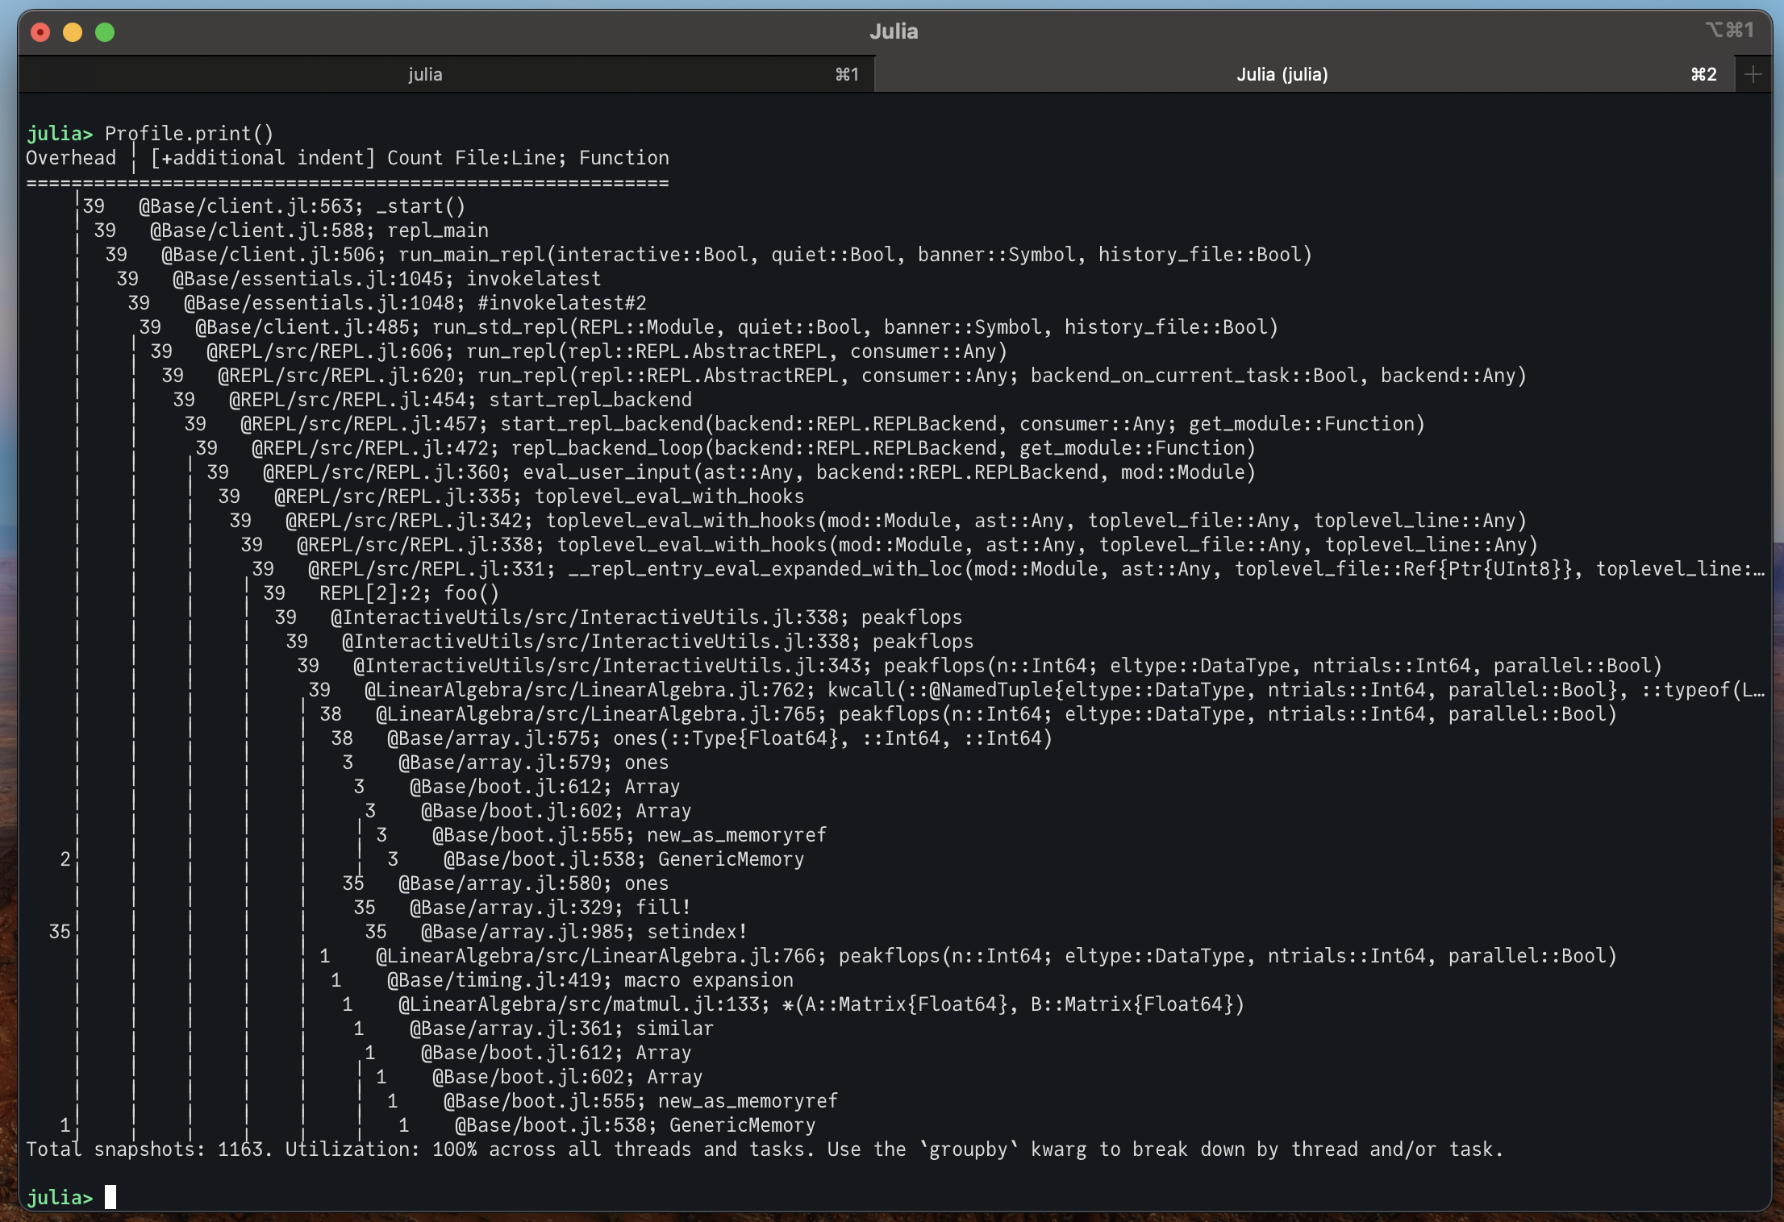Image resolution: width=1784 pixels, height=1222 pixels.
Task: Click the array.jl:361; similar line
Action: pos(534,1029)
